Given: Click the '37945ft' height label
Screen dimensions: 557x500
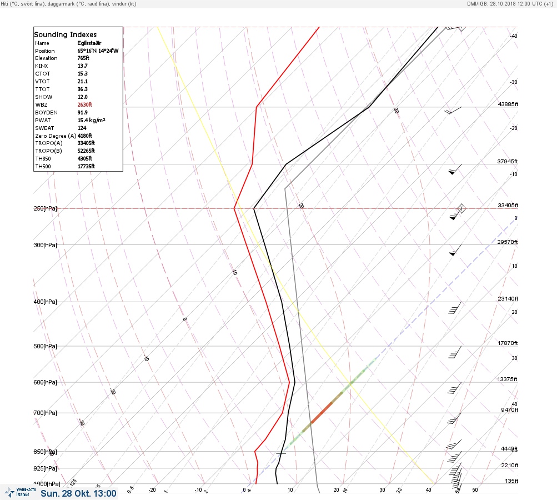Looking at the screenshot, I should 507,161.
